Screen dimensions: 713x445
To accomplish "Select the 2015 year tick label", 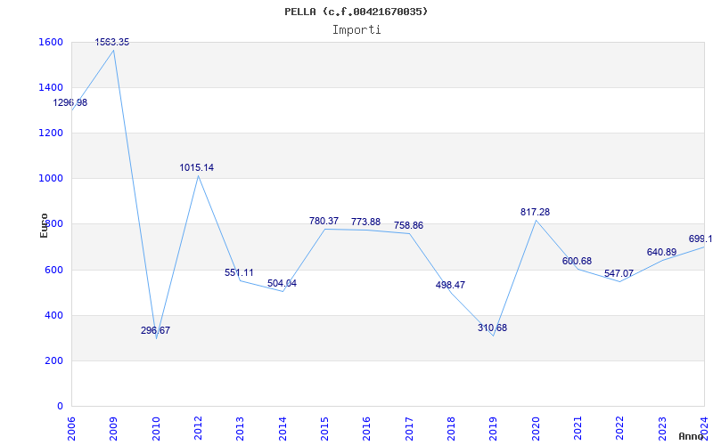I will [x=324, y=428].
